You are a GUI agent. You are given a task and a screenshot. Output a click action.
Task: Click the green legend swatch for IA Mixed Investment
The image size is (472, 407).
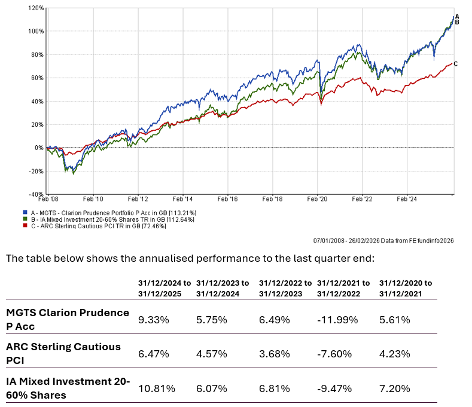[24, 218]
